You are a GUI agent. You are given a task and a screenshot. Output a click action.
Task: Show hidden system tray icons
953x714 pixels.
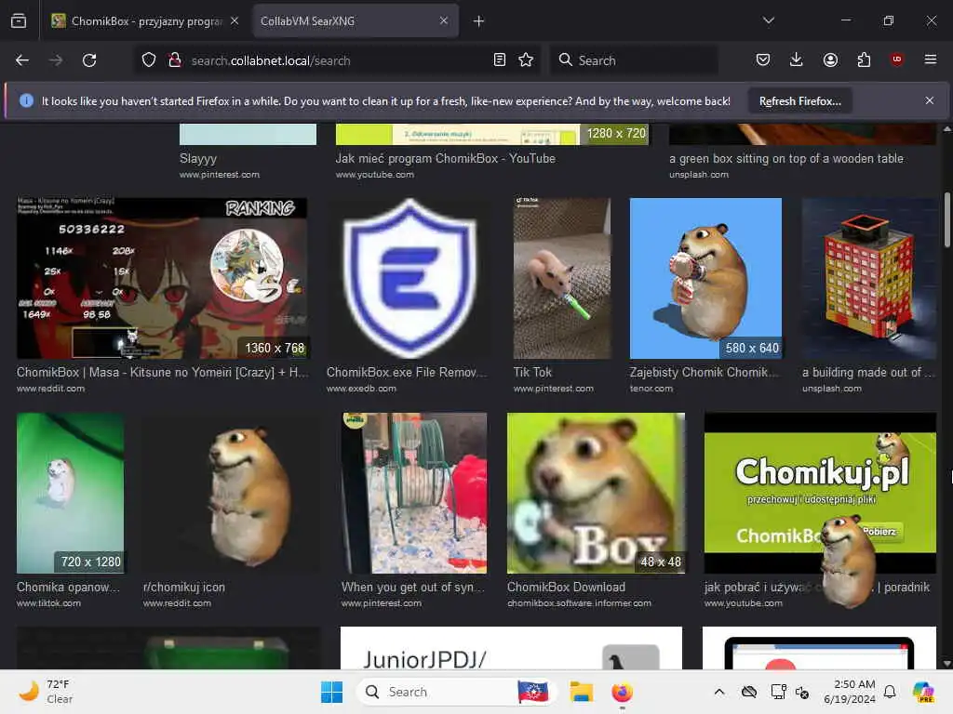coord(719,692)
